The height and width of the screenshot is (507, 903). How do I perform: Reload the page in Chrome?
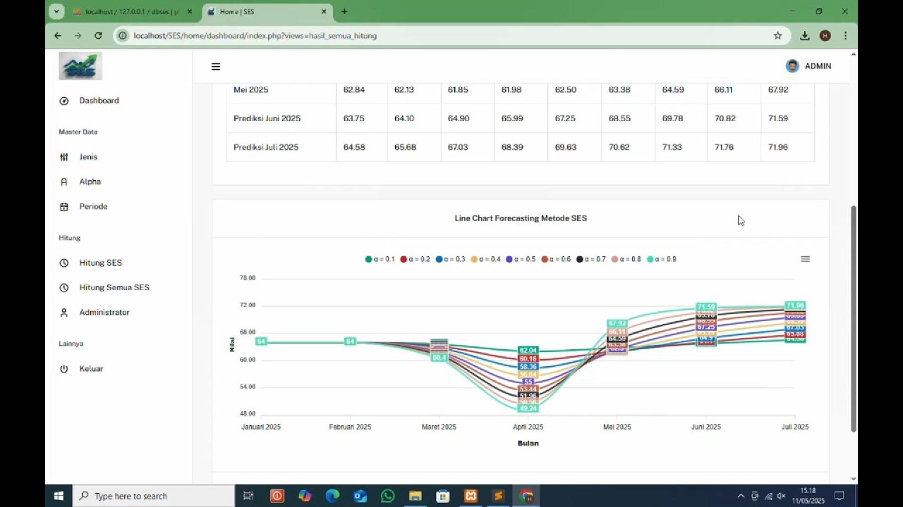point(98,35)
